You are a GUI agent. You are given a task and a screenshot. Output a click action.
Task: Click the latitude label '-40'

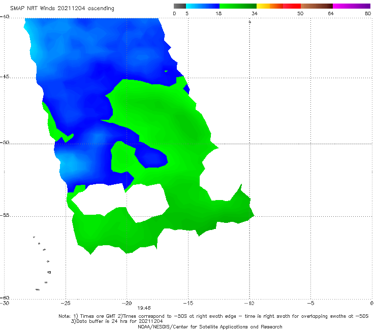[5, 17]
